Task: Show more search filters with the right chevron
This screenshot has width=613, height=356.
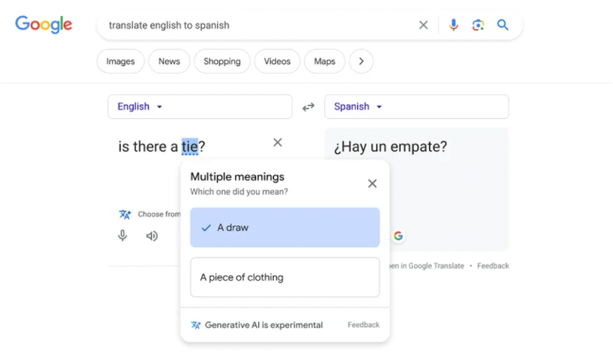Action: coord(361,61)
